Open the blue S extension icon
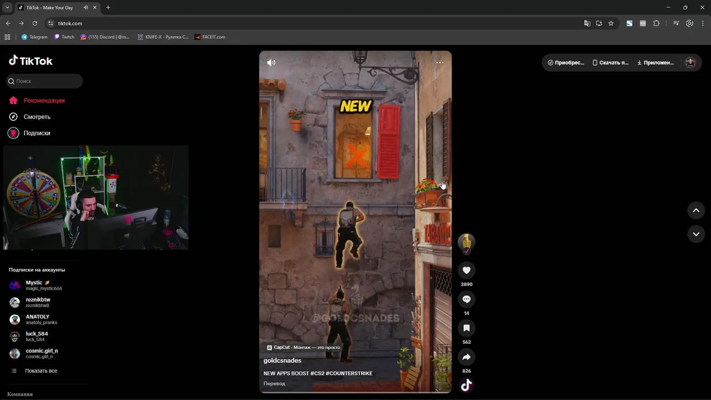The width and height of the screenshot is (711, 400). 629,23
